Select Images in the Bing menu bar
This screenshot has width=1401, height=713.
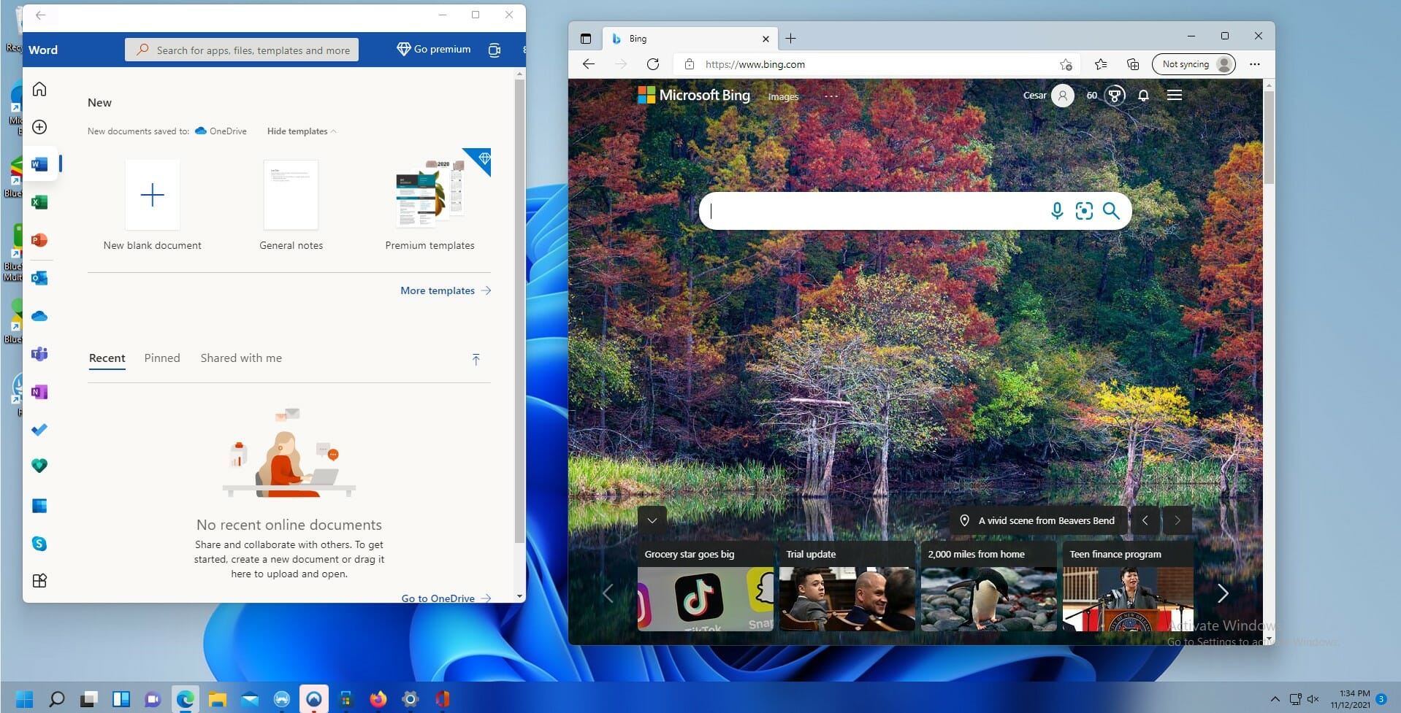(782, 96)
